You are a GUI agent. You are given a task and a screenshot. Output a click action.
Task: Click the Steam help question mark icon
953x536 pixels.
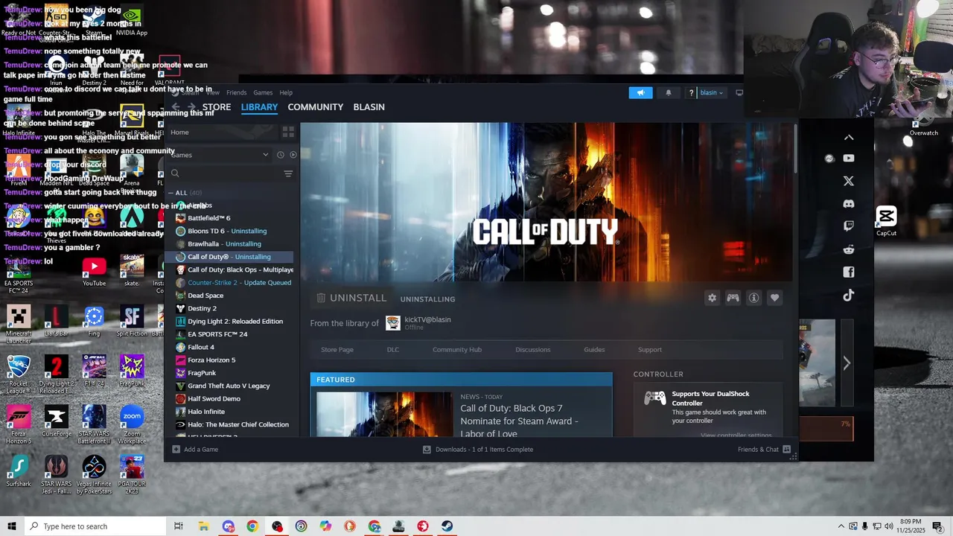point(691,93)
